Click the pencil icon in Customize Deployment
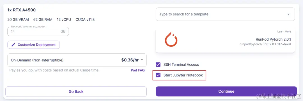This screenshot has height=101, width=303. point(13,45)
